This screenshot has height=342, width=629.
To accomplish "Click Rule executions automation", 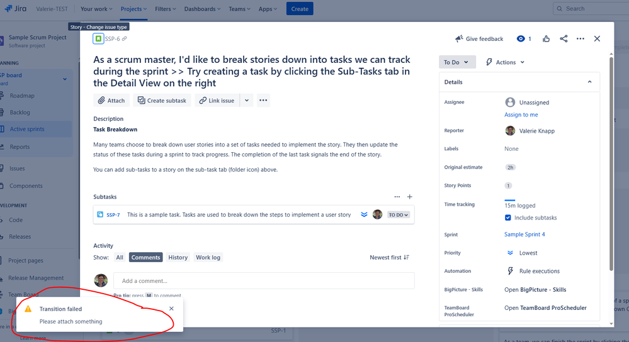I will point(533,271).
